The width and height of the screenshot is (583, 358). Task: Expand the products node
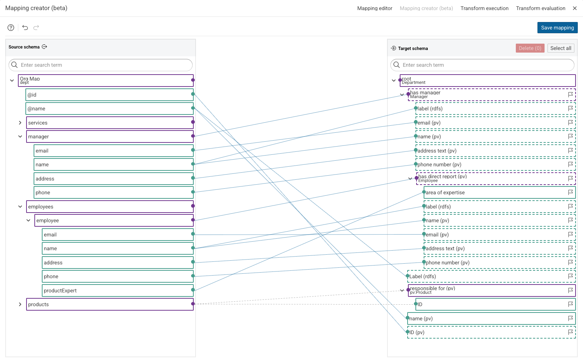20,304
